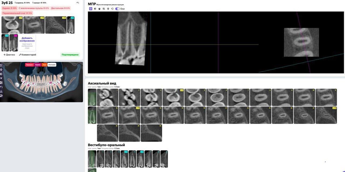Click the Кариес 99% diagnosis chip
The height and width of the screenshot is (172, 345).
(9, 8)
